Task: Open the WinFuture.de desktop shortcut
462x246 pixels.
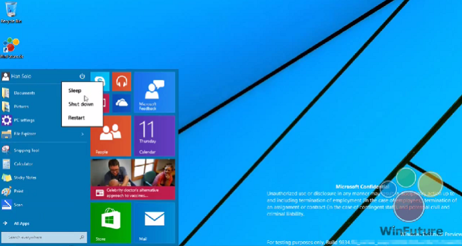Action: coord(11,48)
